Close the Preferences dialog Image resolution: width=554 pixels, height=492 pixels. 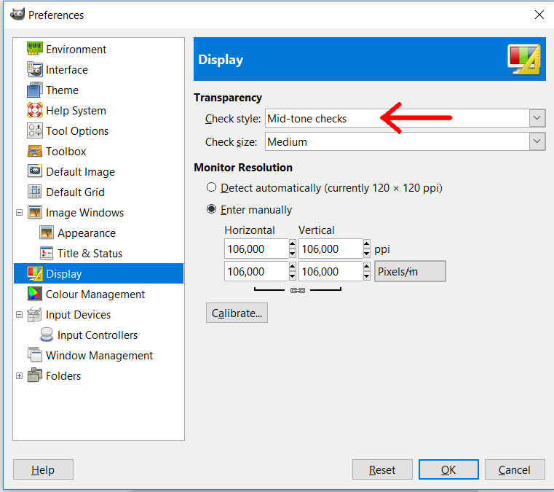point(539,15)
